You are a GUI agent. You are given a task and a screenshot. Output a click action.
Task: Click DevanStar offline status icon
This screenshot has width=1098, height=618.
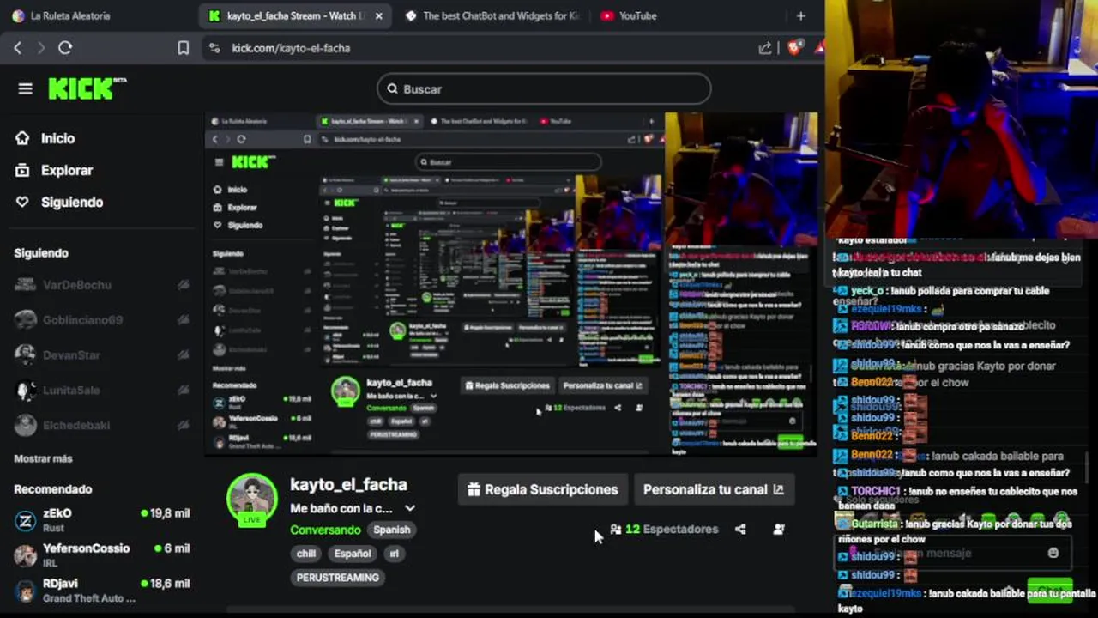pos(183,355)
